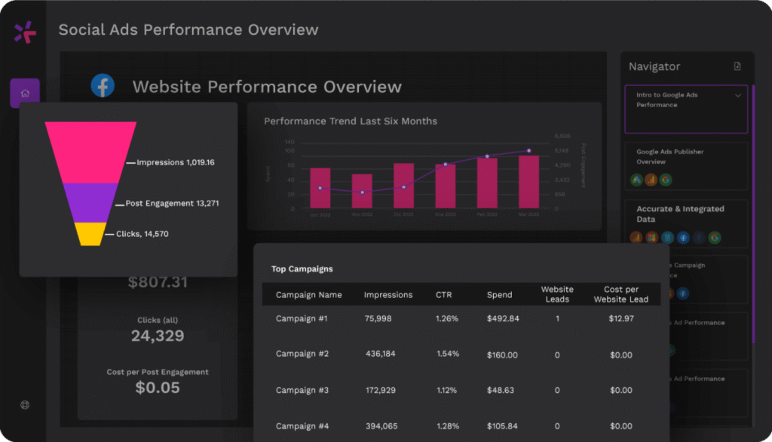The image size is (772, 442).
Task: Open the Google Ads Publisher Overview page
Action: (x=669, y=156)
